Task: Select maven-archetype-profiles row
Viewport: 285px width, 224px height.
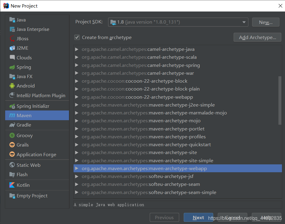Action: pyautogui.click(x=178, y=137)
